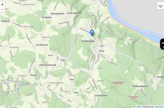Click the Oberweinbrunn place label
The width and height of the screenshot is (164, 108).
pos(140,86)
